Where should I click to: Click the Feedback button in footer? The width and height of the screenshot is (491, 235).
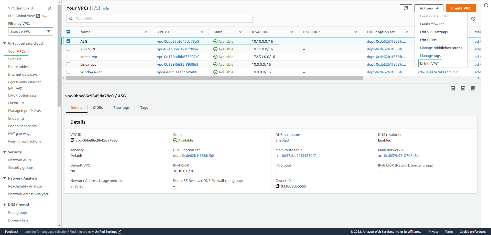[12, 232]
